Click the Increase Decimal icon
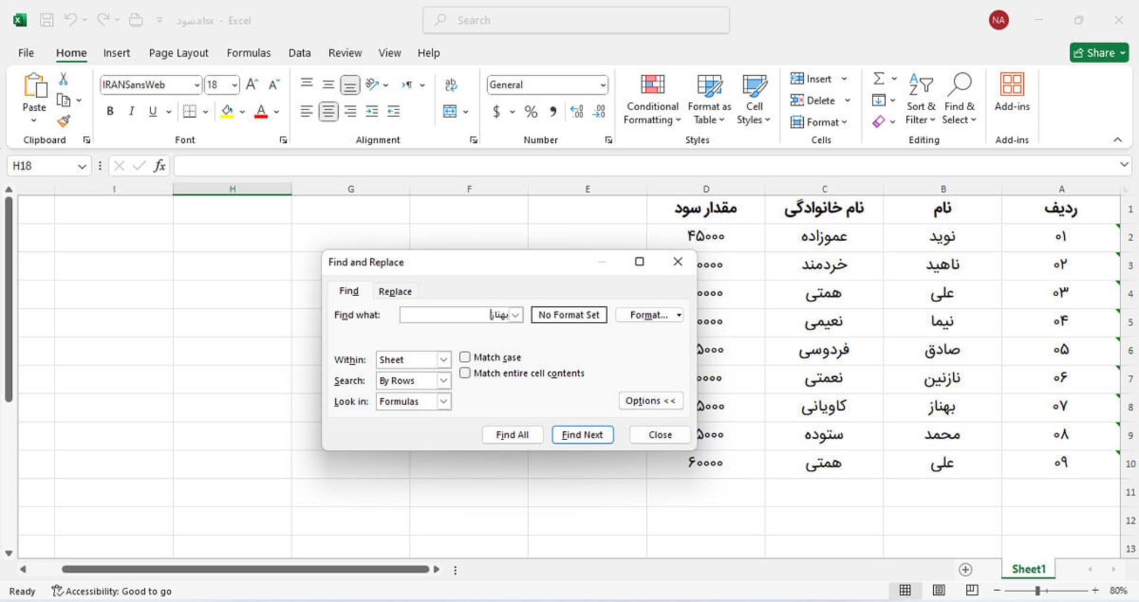Image resolution: width=1139 pixels, height=602 pixels. [x=577, y=111]
